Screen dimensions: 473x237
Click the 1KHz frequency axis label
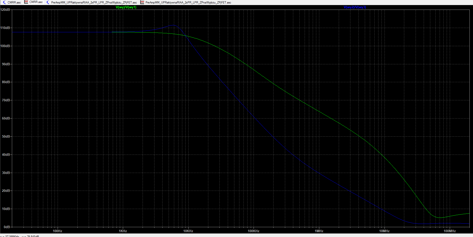pos(123,231)
